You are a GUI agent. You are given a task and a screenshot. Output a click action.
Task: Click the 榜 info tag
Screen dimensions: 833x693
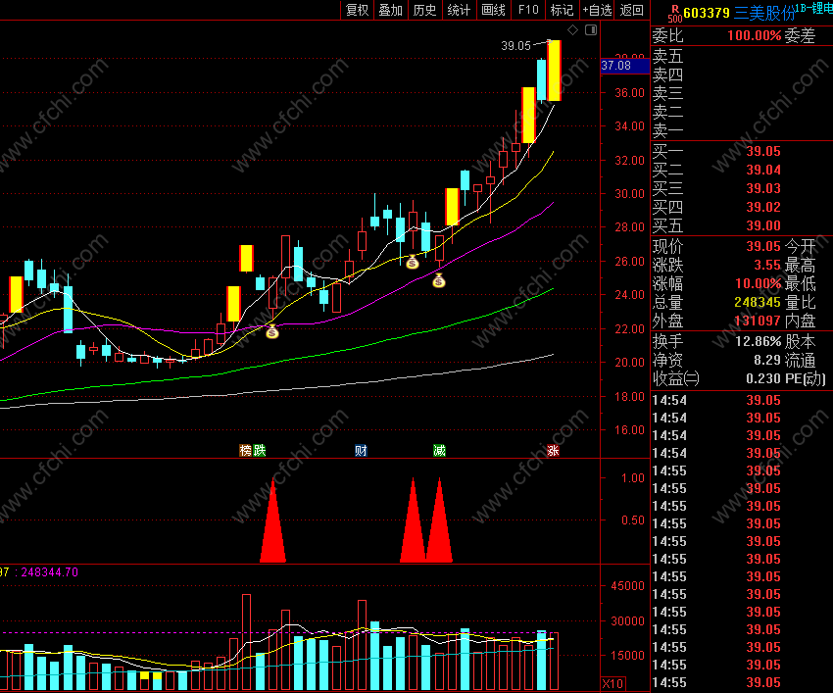(245, 451)
